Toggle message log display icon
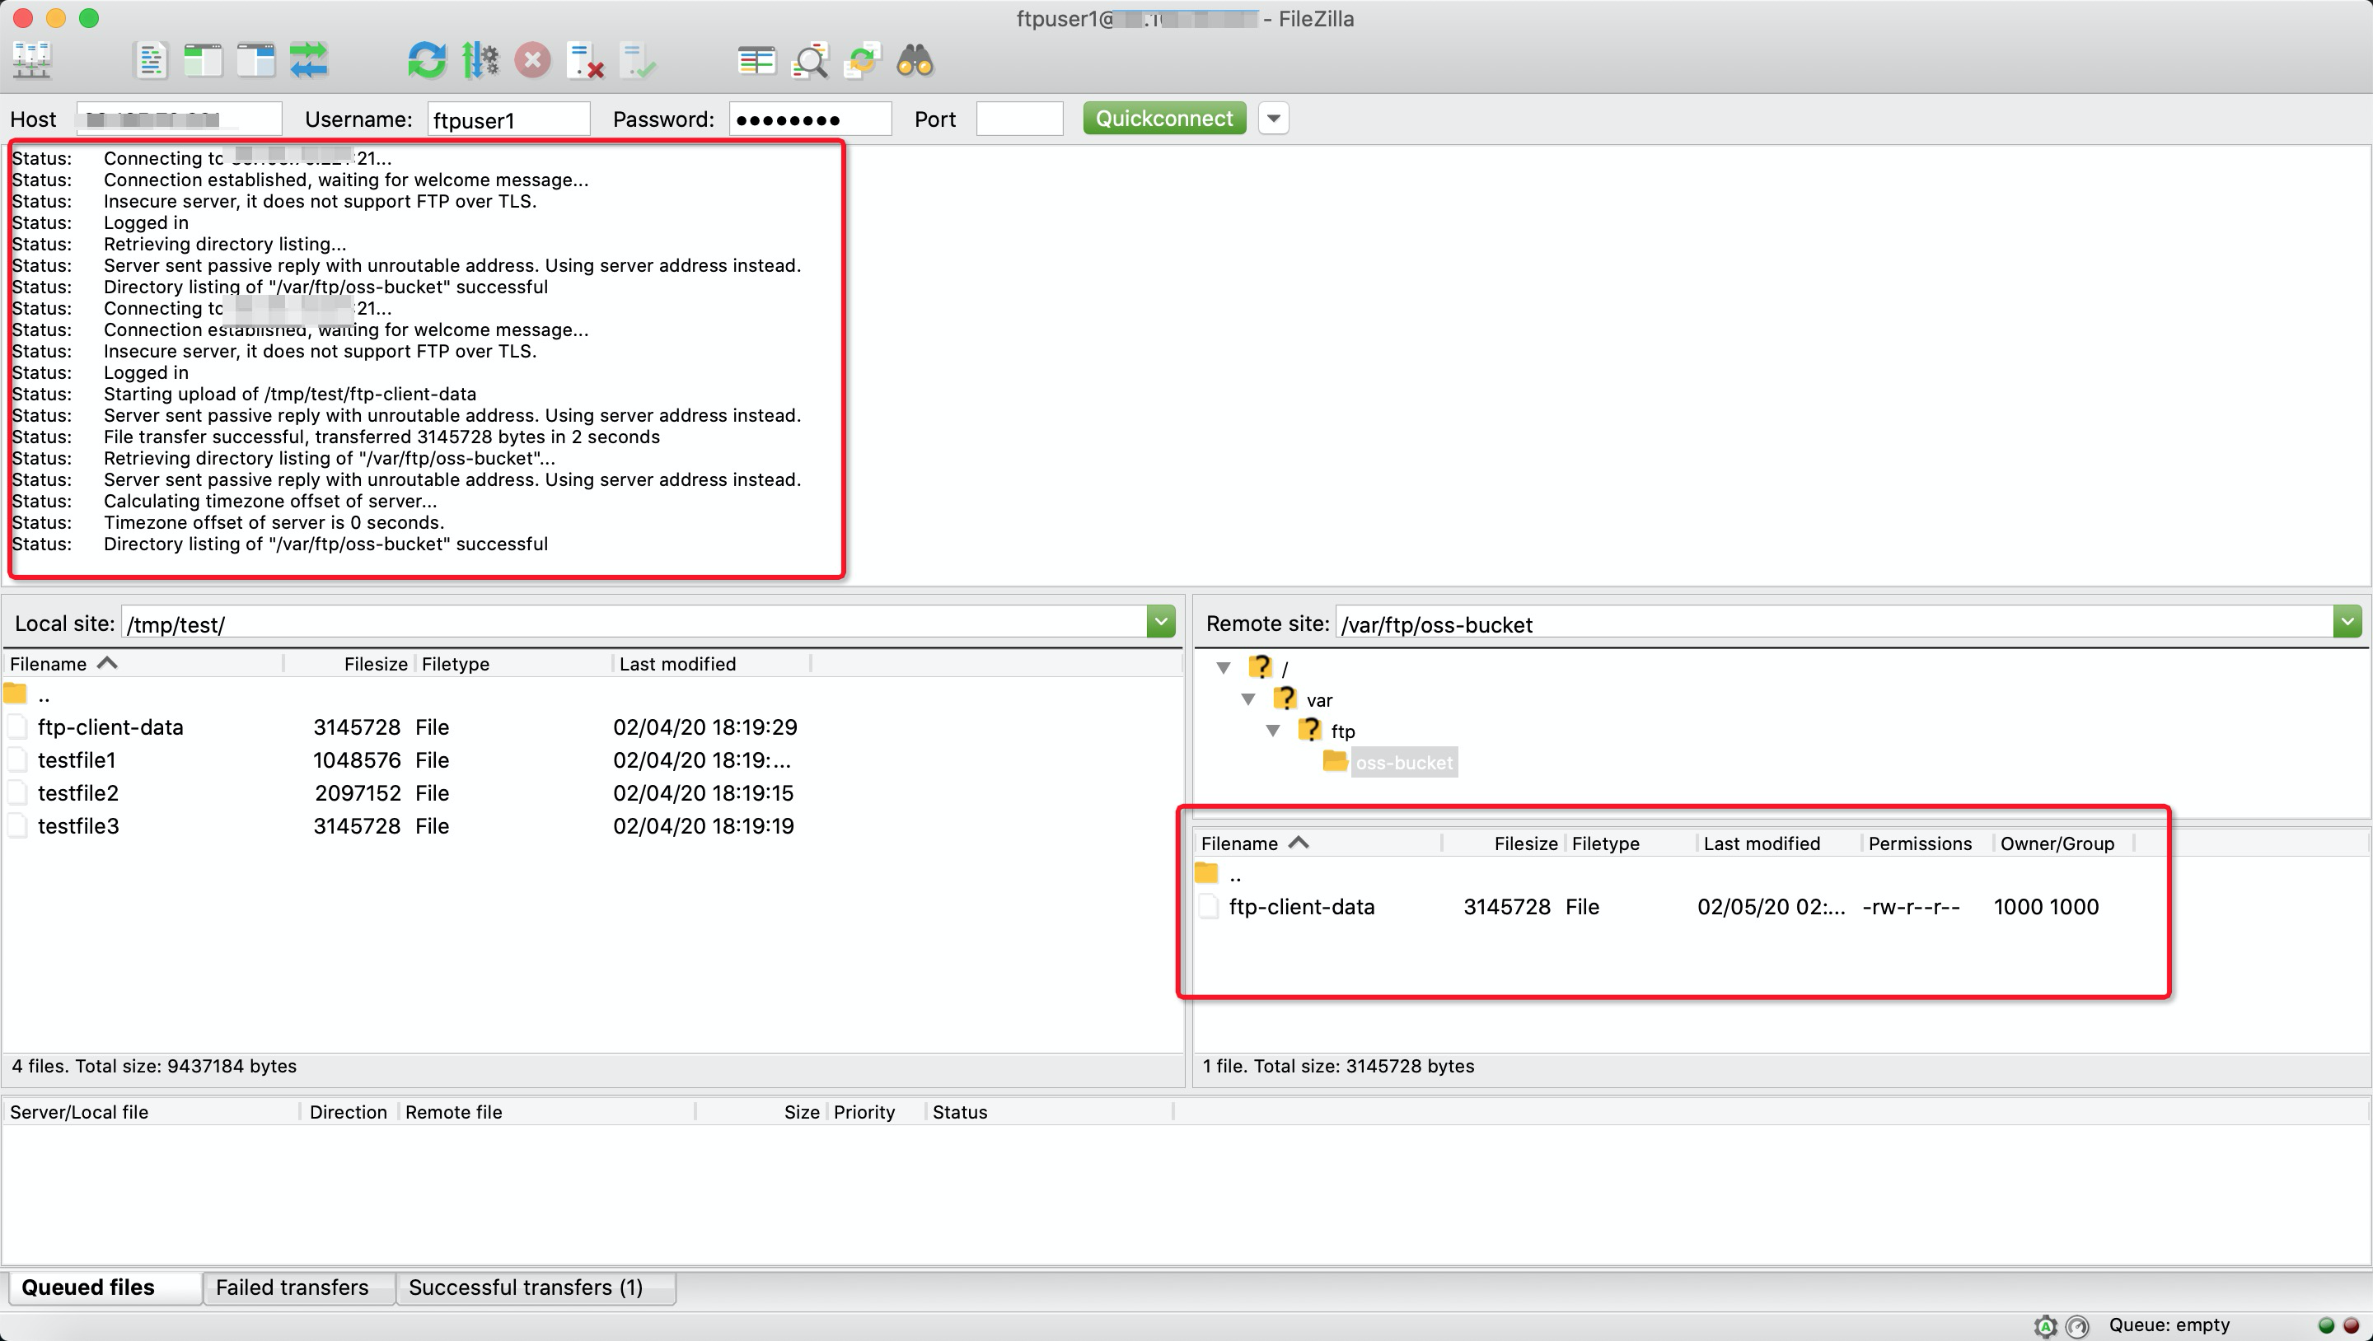 point(151,61)
